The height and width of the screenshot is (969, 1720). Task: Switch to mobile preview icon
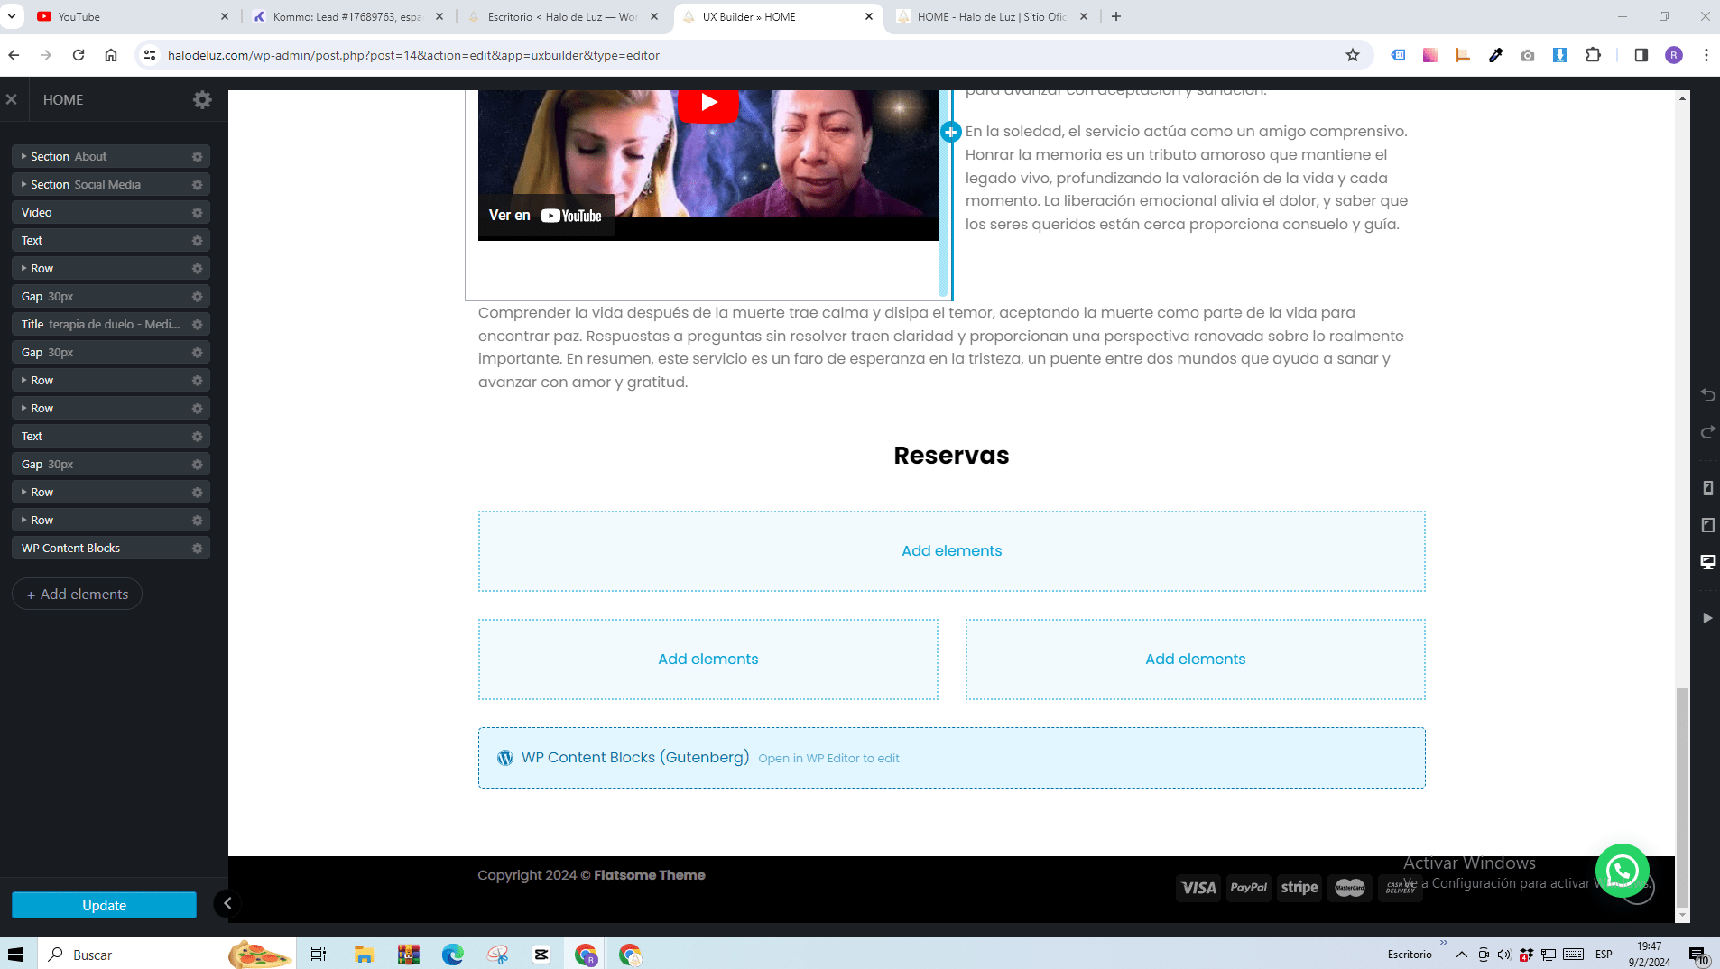pyautogui.click(x=1707, y=488)
